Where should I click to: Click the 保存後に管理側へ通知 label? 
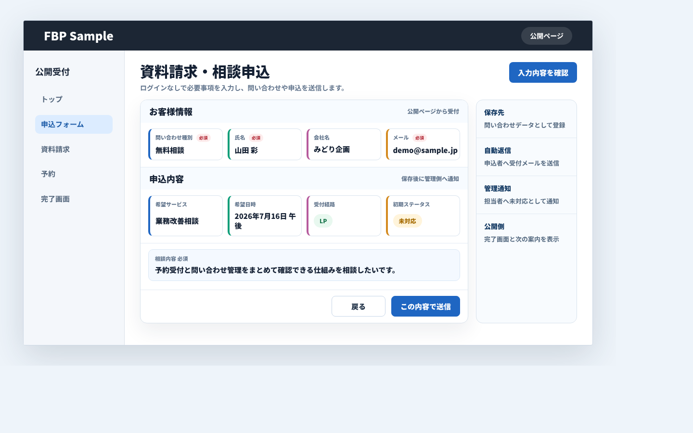430,179
